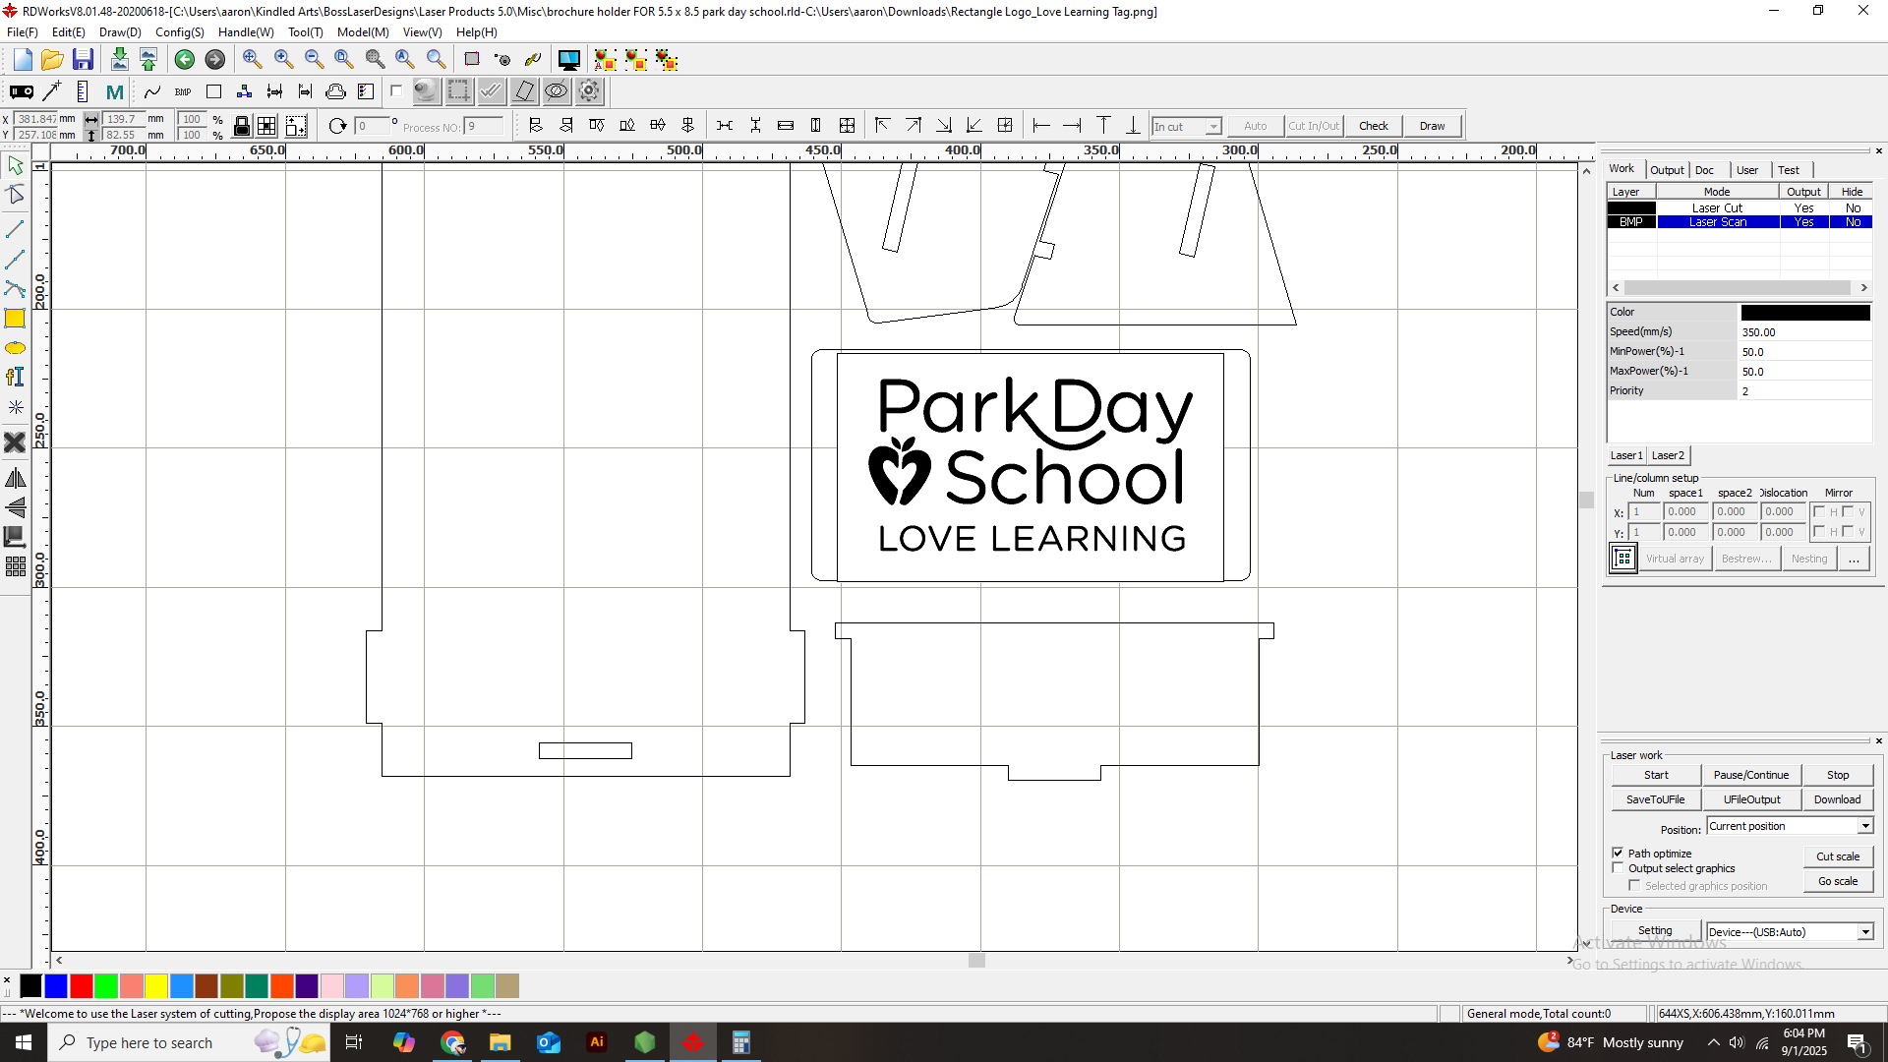Viewport: 1888px width, 1062px height.
Task: Switch to the Test tab
Action: (1789, 170)
